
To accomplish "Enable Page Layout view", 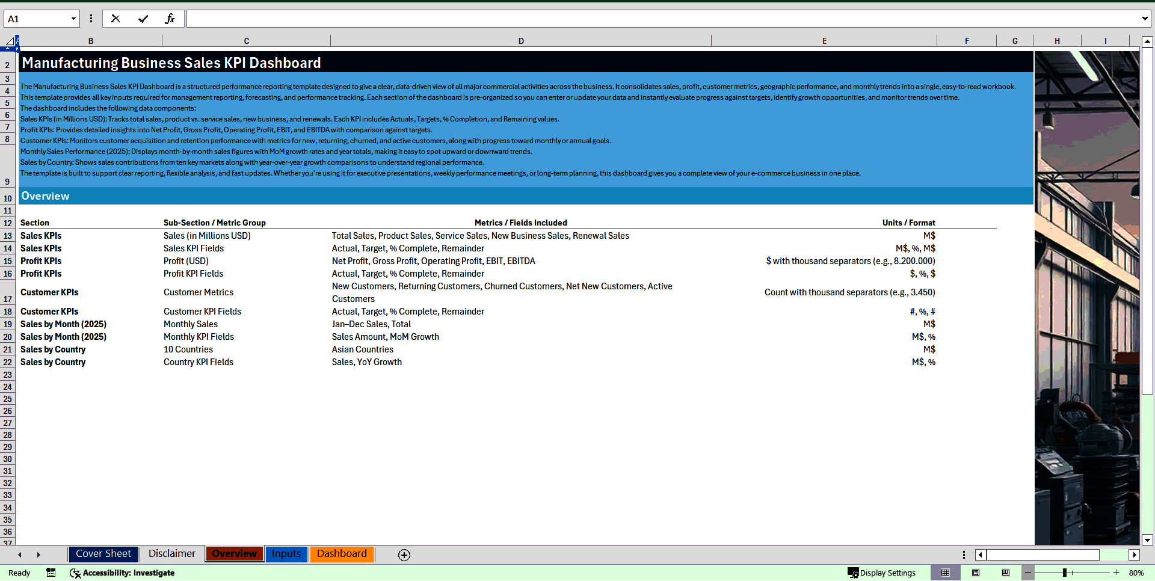I will 976,573.
